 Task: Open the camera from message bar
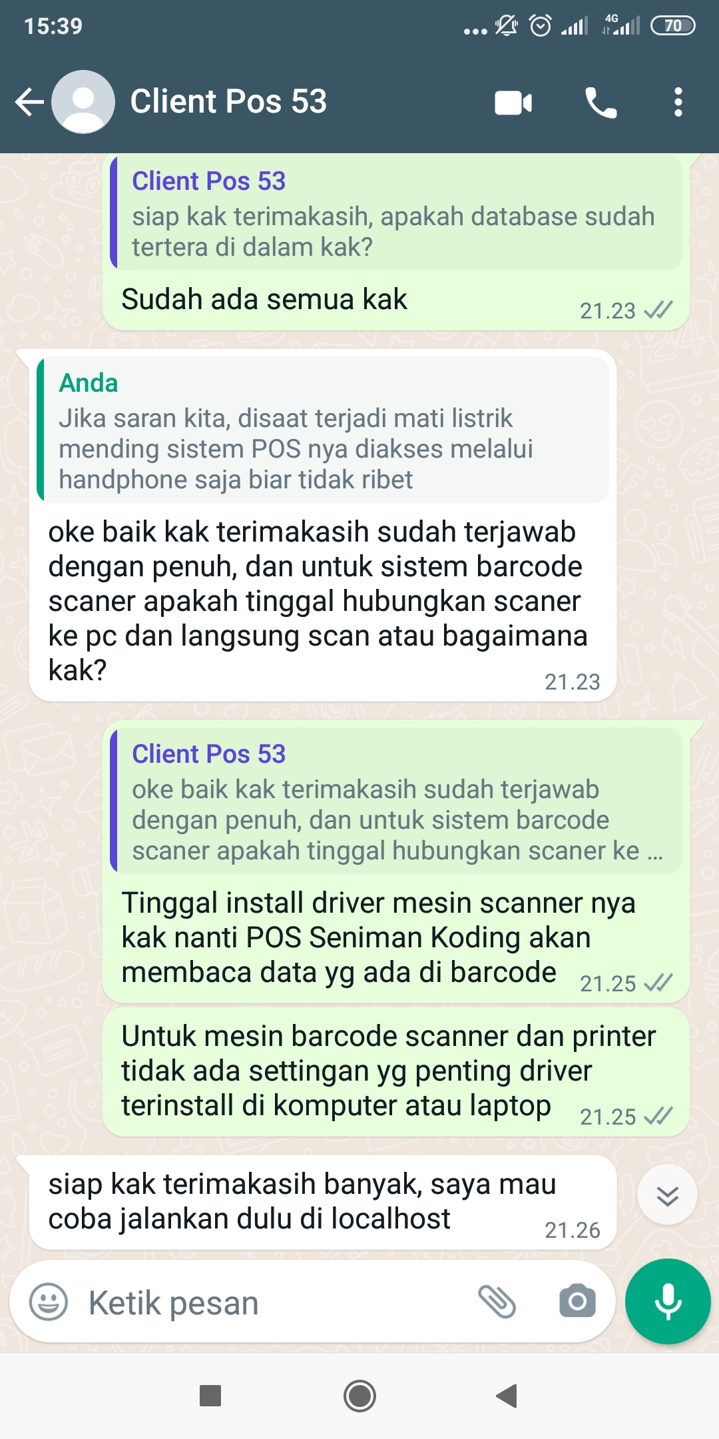pyautogui.click(x=577, y=1301)
